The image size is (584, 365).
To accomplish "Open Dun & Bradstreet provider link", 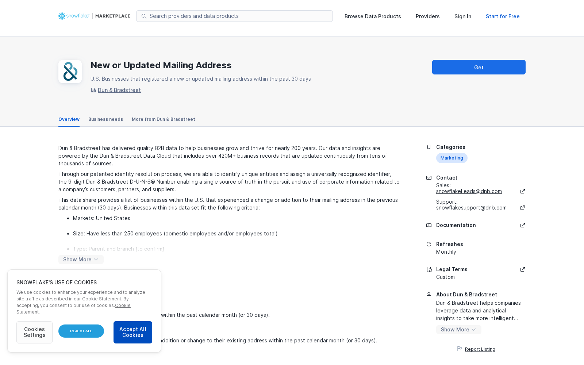I will 119,90.
